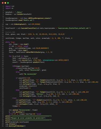101x129 pixels.
Task: Click the putText line containing 'Intruso!'
Action: point(49,94)
